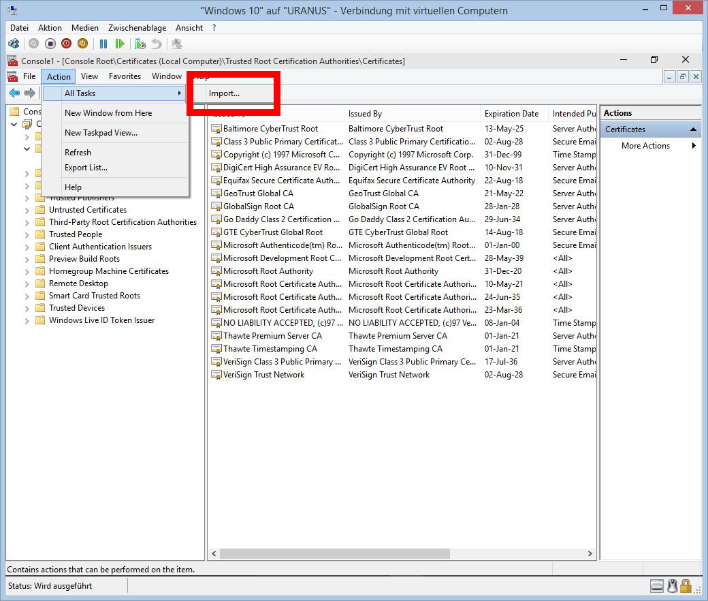The image size is (708, 601).
Task: Click the Baltimore CyberTrust Root certificate icon
Action: (216, 129)
